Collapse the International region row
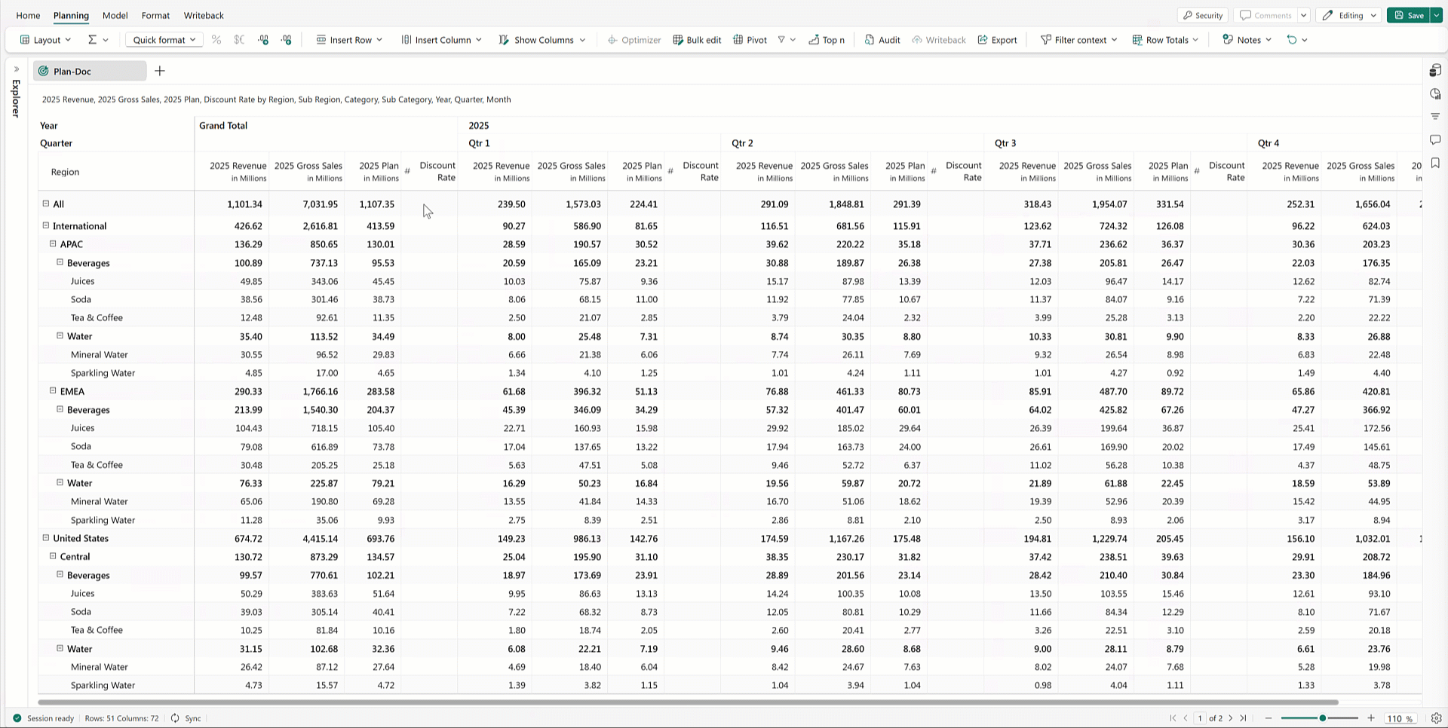This screenshot has width=1448, height=728. point(46,225)
